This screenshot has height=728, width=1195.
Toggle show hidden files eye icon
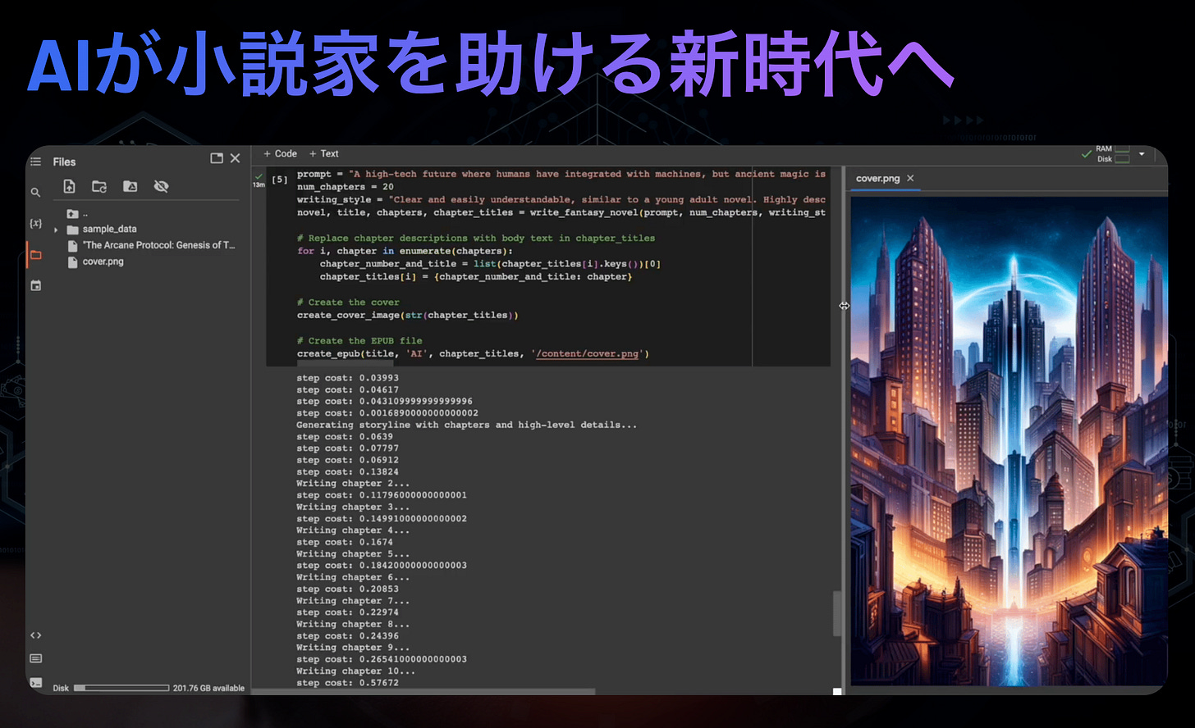click(x=161, y=187)
